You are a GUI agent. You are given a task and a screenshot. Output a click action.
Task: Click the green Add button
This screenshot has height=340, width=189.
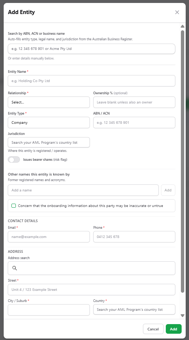click(x=174, y=329)
